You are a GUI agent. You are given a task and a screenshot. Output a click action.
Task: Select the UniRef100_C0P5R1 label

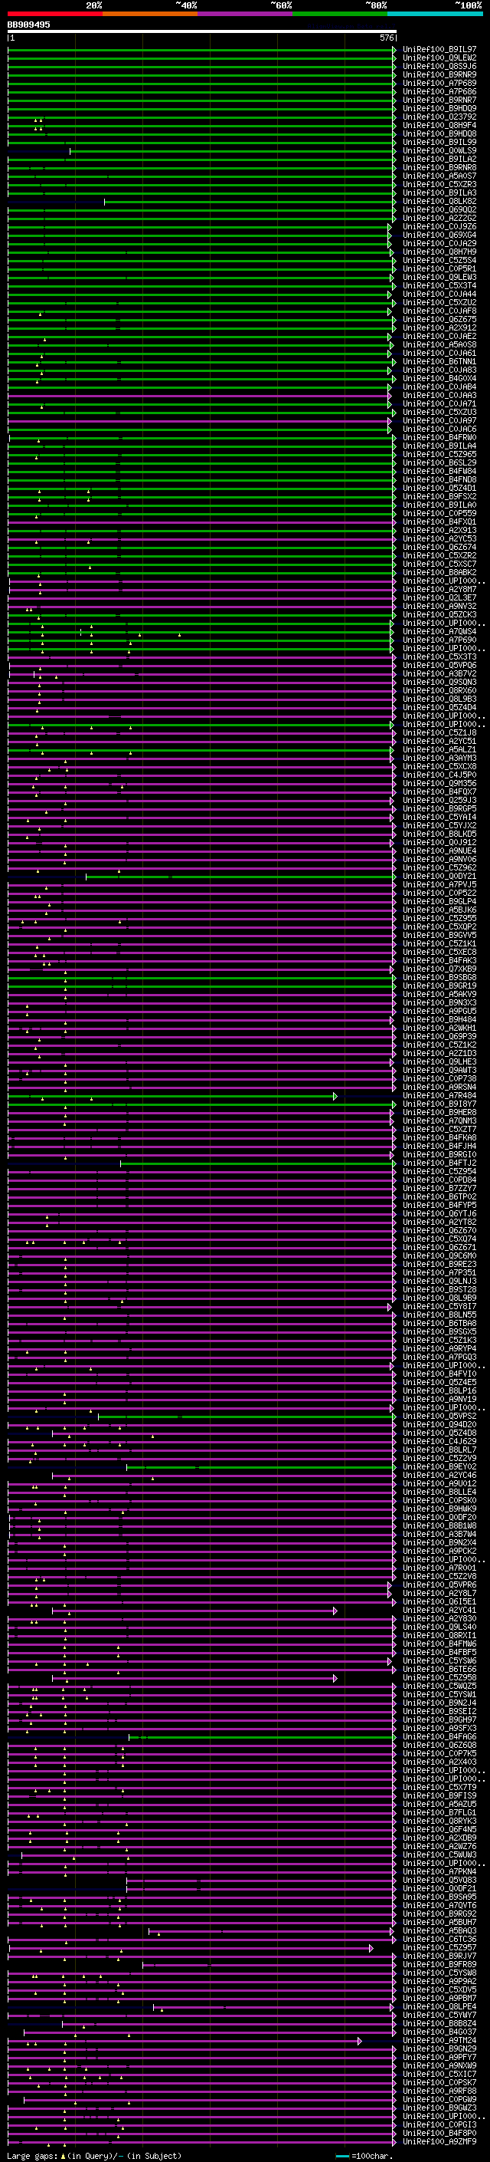point(439,268)
